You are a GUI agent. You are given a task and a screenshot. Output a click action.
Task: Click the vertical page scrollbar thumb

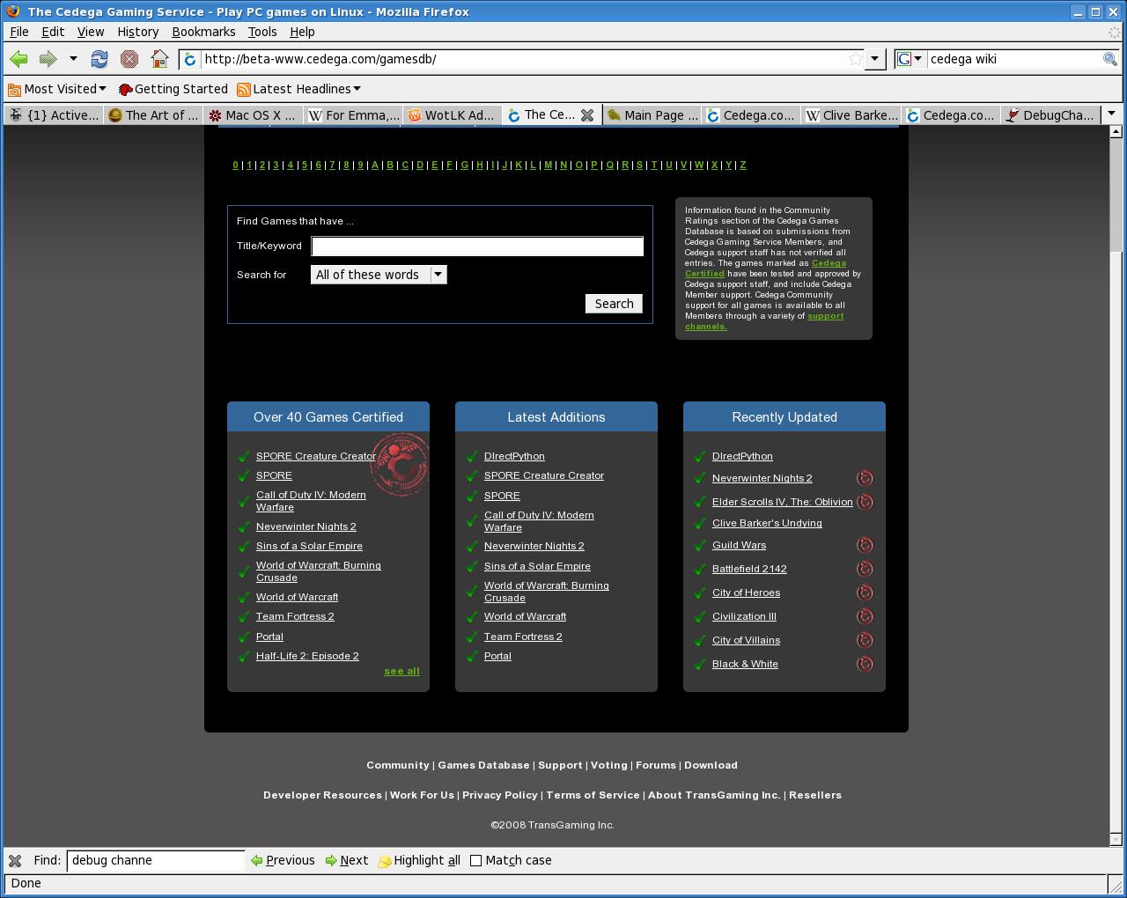click(1116, 194)
